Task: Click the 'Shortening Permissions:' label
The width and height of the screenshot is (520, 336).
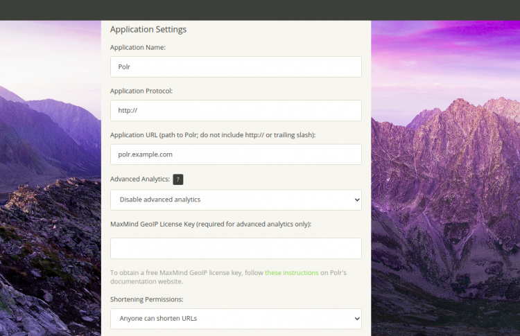Action: (x=146, y=299)
